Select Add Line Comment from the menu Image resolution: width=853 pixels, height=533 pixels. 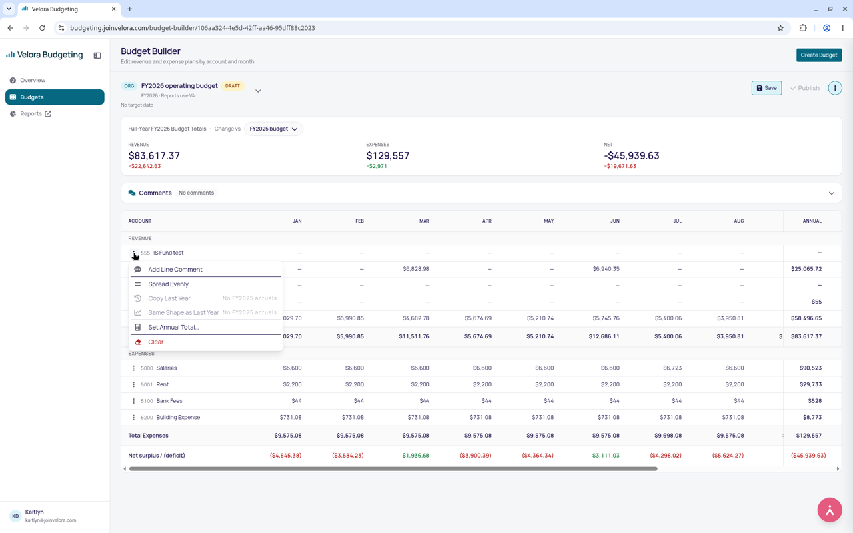[x=205, y=270]
